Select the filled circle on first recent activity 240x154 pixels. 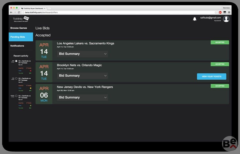tap(16, 61)
